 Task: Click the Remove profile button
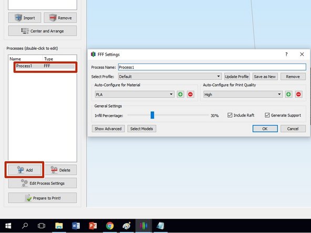click(293, 77)
